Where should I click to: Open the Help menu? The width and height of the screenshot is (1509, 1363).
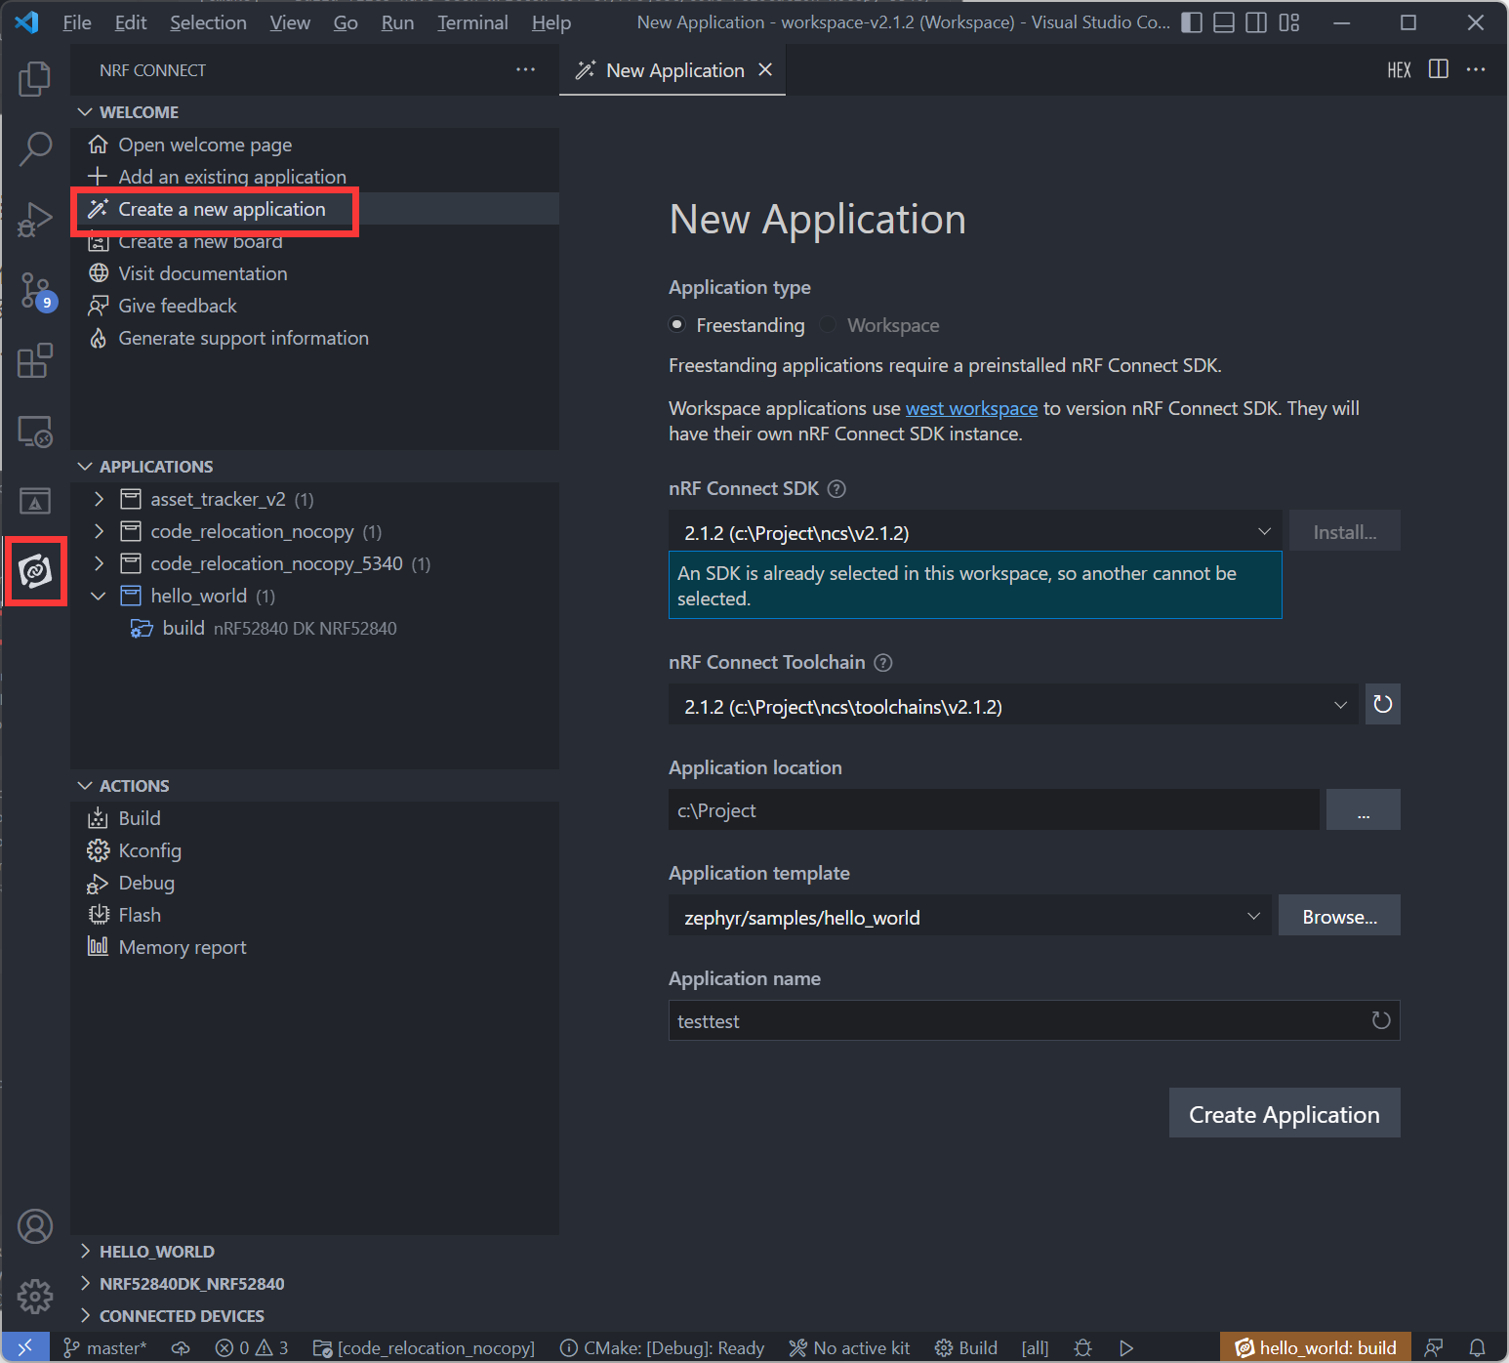[551, 22]
